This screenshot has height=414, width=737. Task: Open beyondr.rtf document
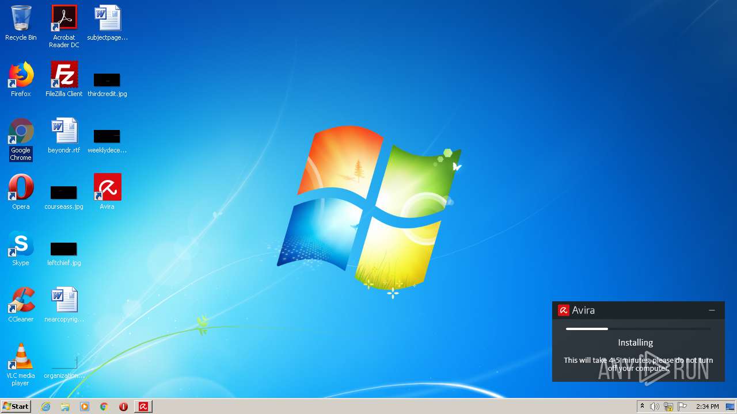point(64,136)
